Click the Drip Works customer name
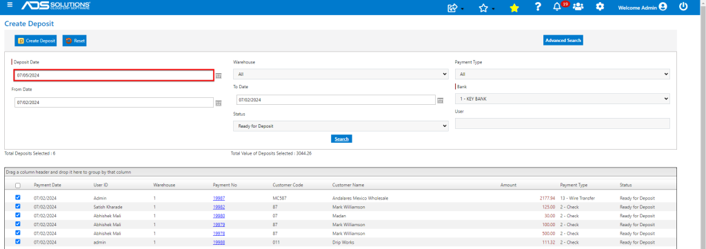Image resolution: width=706 pixels, height=249 pixels. [343, 242]
